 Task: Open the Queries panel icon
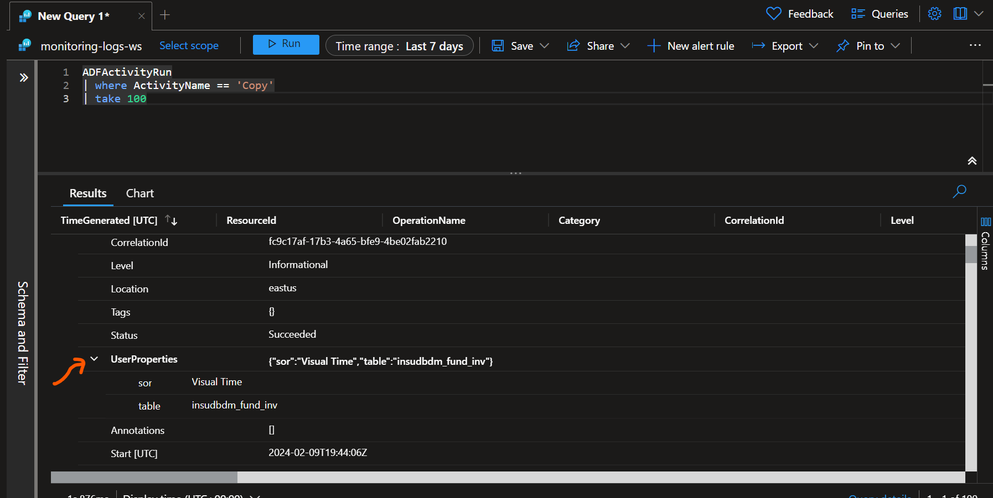[x=858, y=13]
